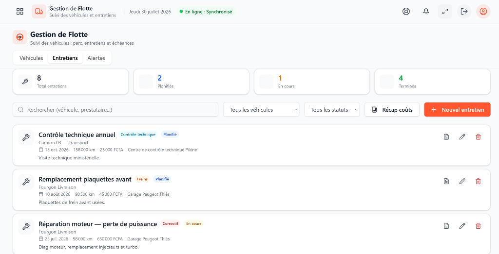Select title Remplacement plaquettes avant
Viewport: 499px width, 254px height.
85,180
